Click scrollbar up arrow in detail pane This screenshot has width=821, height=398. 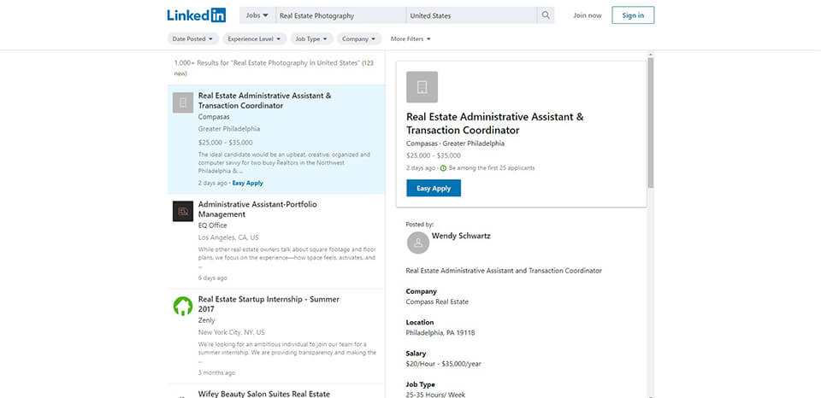tap(650, 54)
